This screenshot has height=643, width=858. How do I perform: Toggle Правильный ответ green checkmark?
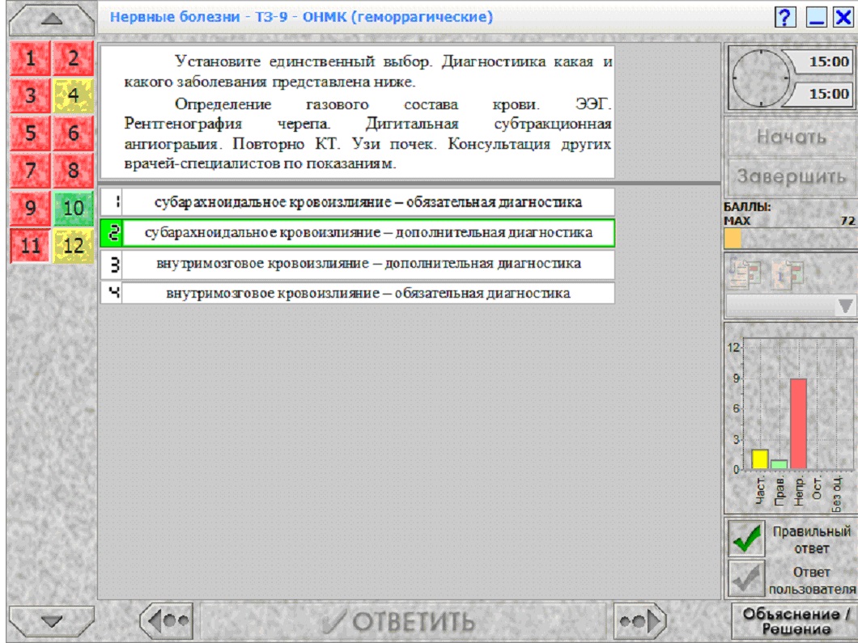coord(746,538)
